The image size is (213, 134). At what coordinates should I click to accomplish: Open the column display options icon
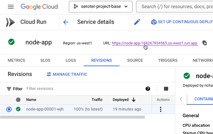tap(166, 89)
